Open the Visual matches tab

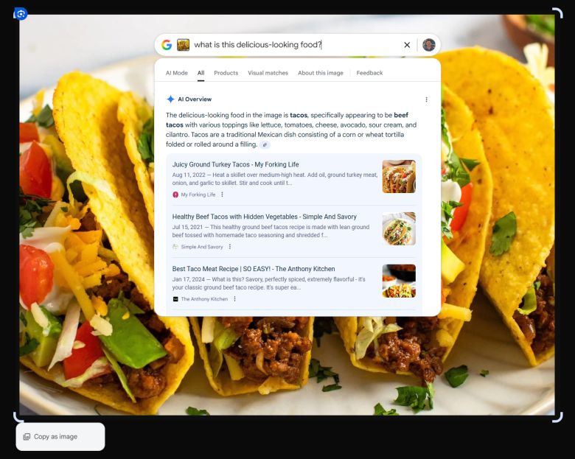(268, 73)
